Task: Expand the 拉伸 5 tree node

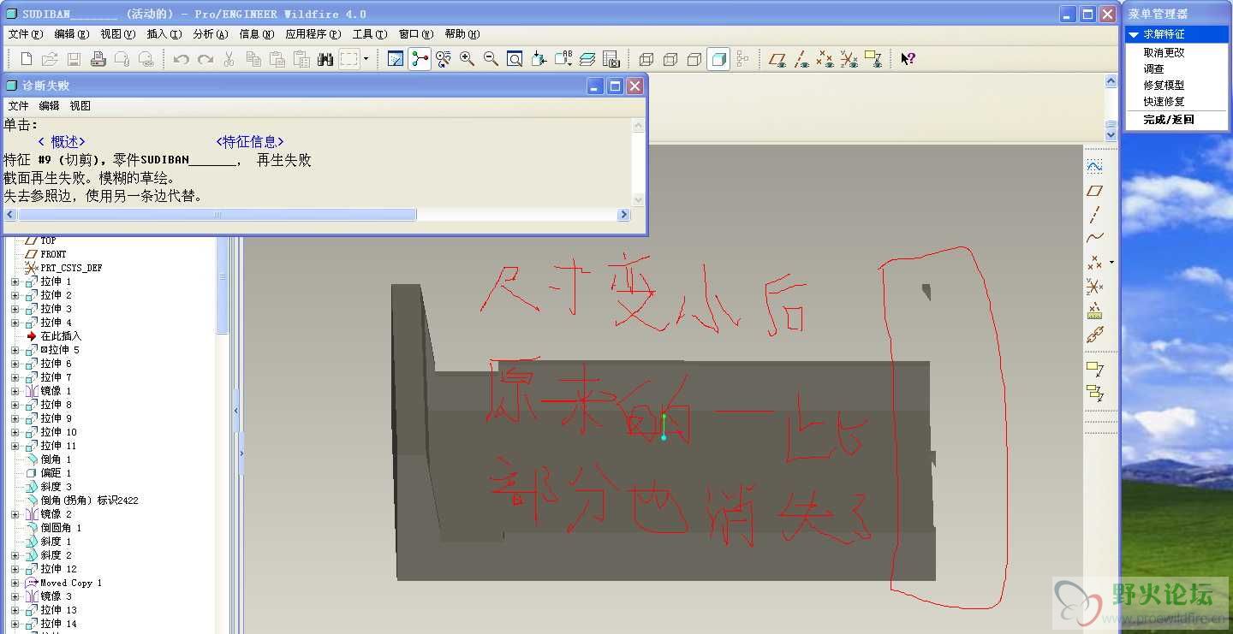Action: pos(15,350)
